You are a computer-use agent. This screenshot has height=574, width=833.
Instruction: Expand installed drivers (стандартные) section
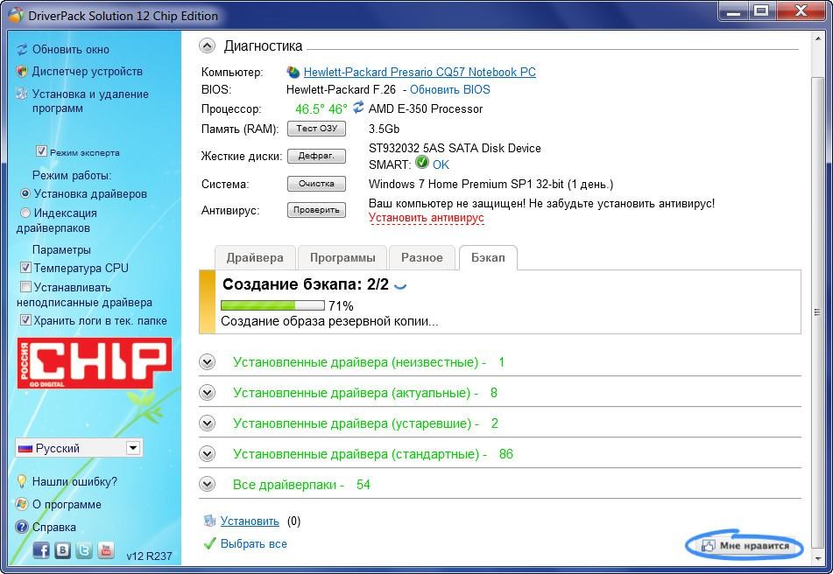[208, 454]
